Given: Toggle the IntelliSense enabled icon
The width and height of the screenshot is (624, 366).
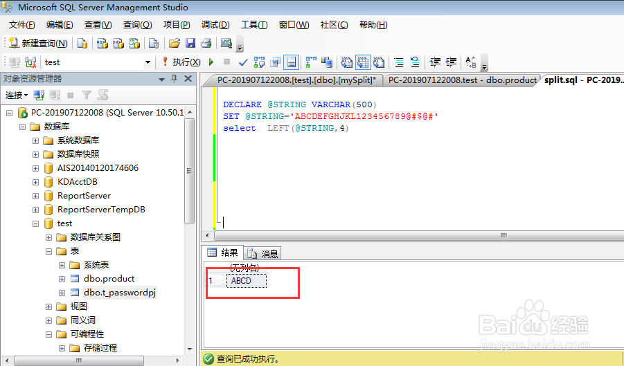Looking at the screenshot, I should pos(291,62).
